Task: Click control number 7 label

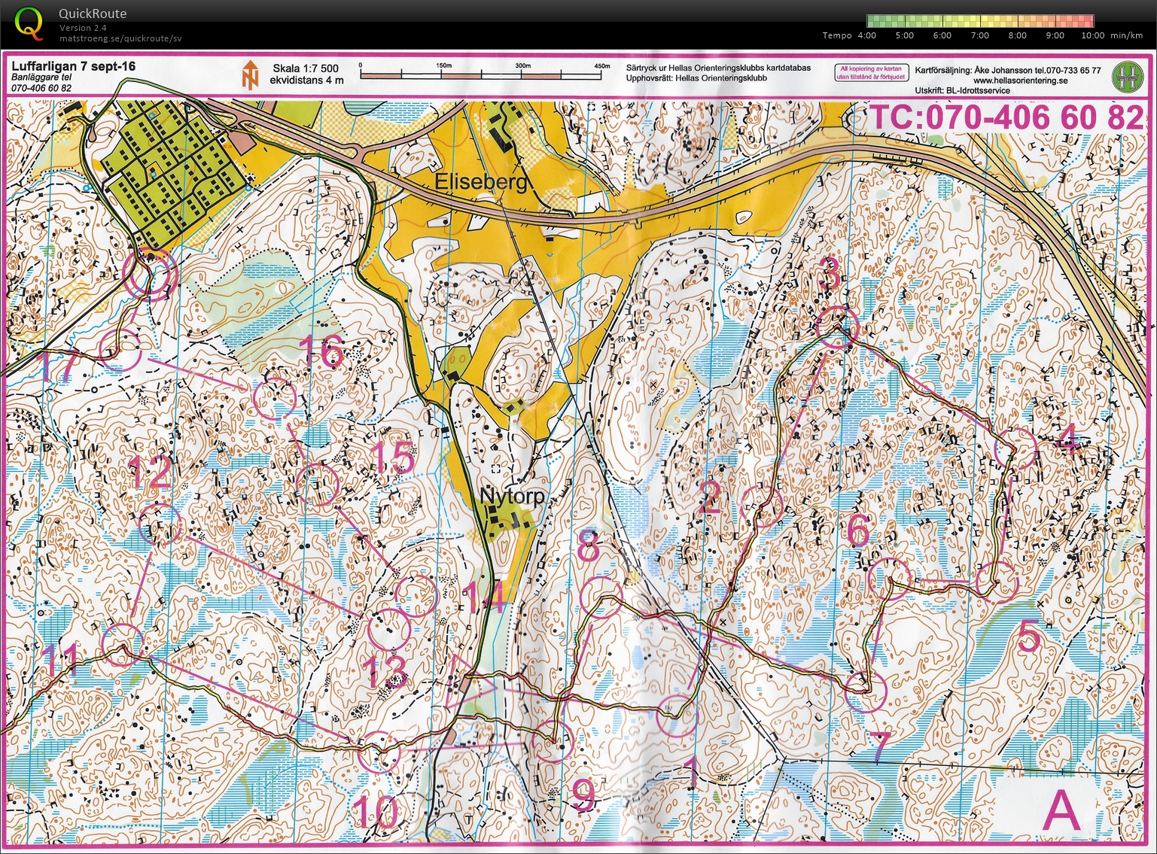Action: click(x=881, y=747)
